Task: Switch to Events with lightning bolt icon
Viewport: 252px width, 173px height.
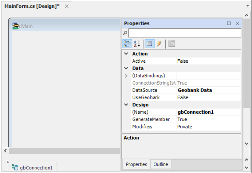Action: tap(159, 44)
